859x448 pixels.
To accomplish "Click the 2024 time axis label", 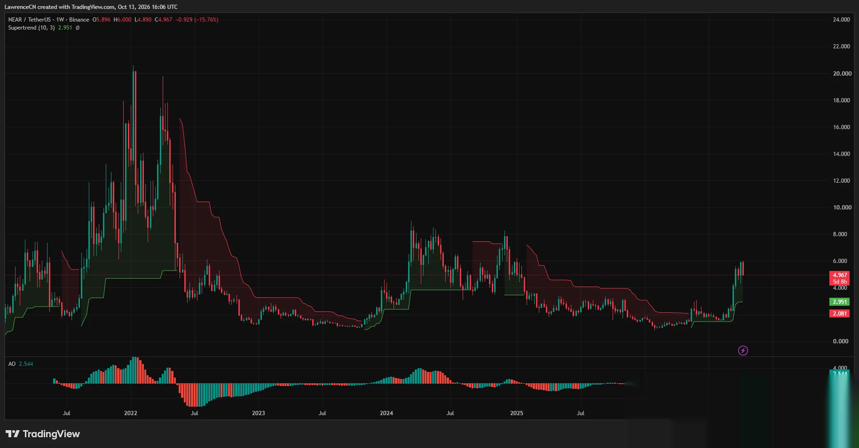I will [386, 413].
